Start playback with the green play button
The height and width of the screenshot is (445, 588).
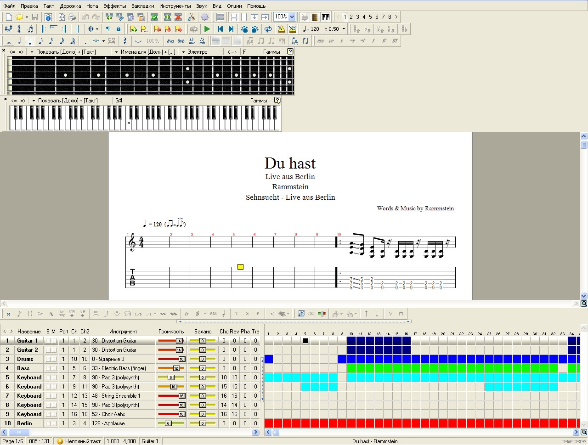tap(207, 29)
